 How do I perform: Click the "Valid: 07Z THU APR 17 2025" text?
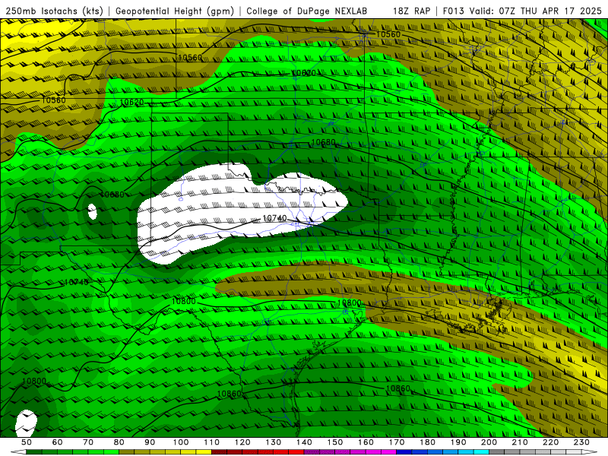pyautogui.click(x=536, y=11)
